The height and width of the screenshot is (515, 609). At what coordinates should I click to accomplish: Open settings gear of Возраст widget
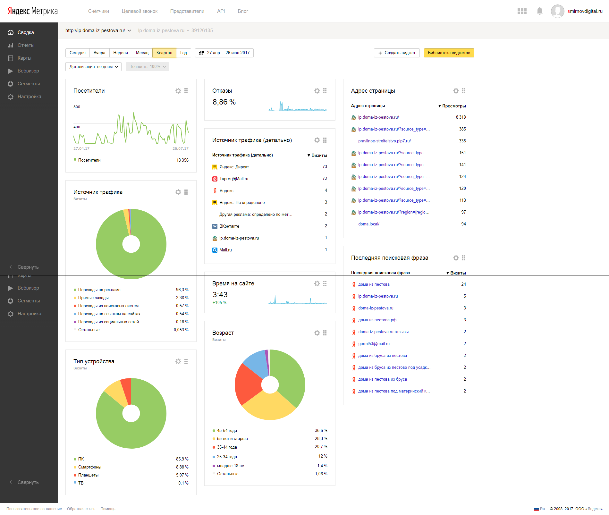tap(317, 333)
